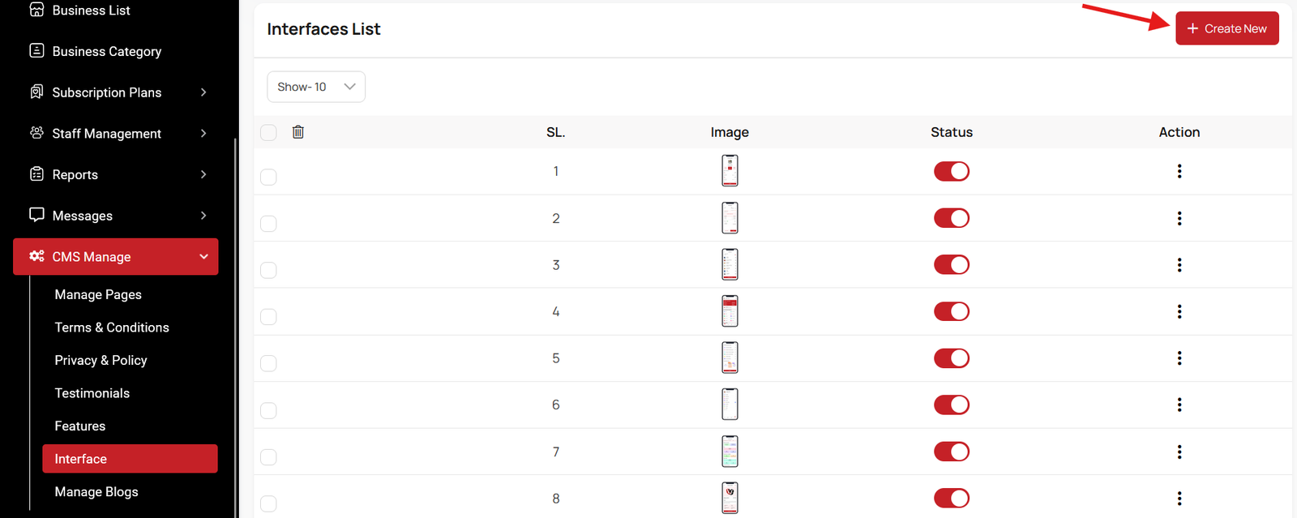Click the three-dot action menu for row 7
Viewport: 1297px width, 518px height.
point(1179,452)
